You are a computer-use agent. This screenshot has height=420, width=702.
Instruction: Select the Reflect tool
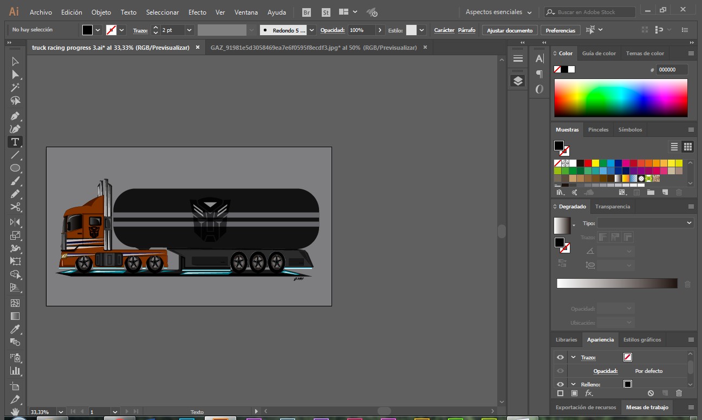[x=15, y=222]
